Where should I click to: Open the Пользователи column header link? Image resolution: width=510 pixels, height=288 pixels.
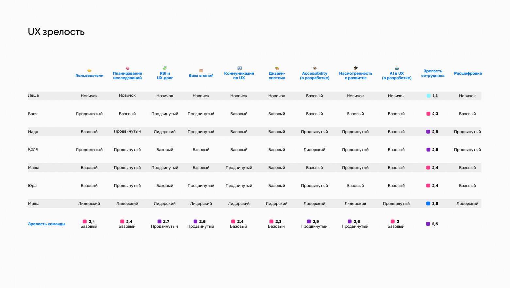(x=89, y=76)
